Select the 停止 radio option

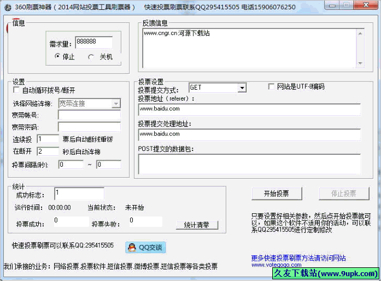57,56
